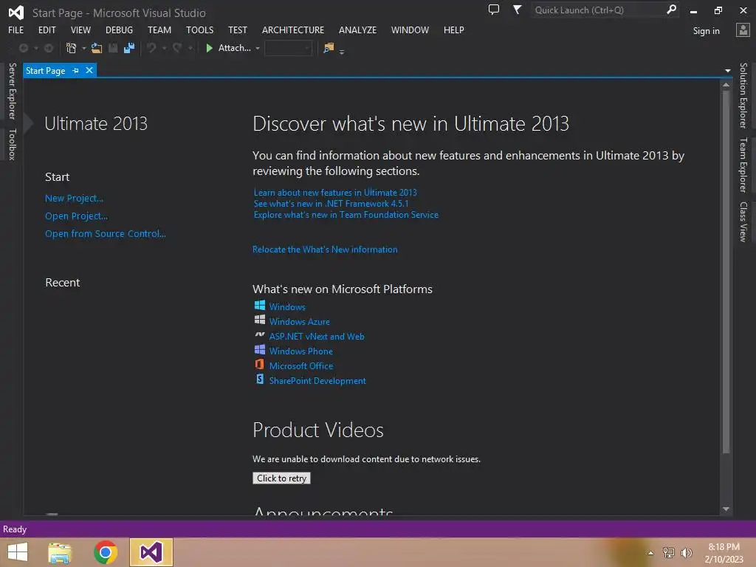Viewport: 756px width, 567px height.
Task: Toggle the pin on Start Page tab
Action: point(75,70)
